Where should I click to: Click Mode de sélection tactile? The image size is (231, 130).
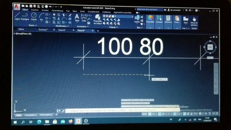point(194,21)
